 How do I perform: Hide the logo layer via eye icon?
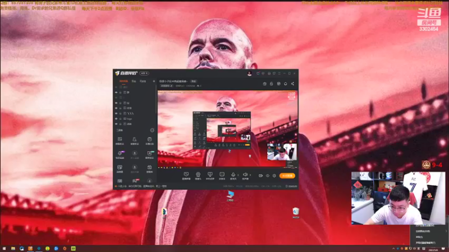pos(116,119)
